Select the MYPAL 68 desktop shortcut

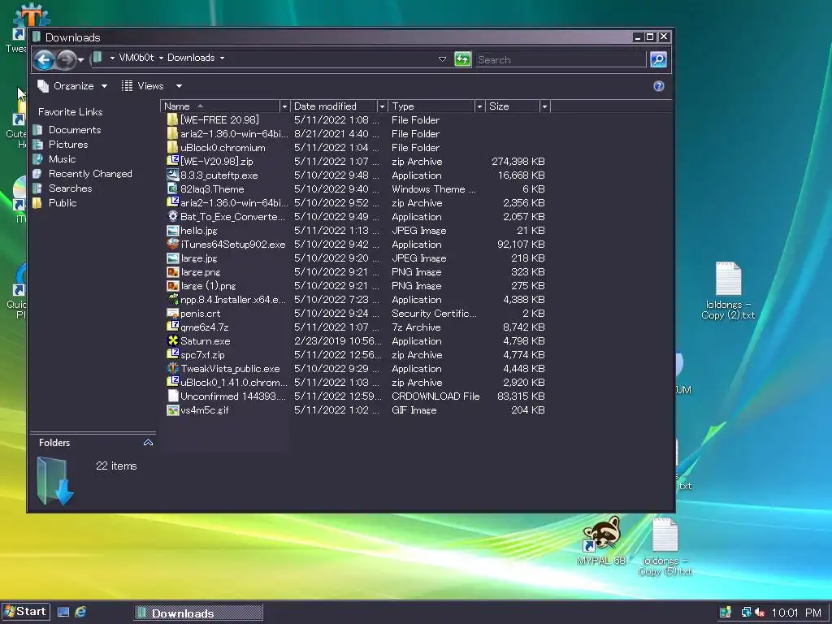pyautogui.click(x=601, y=540)
